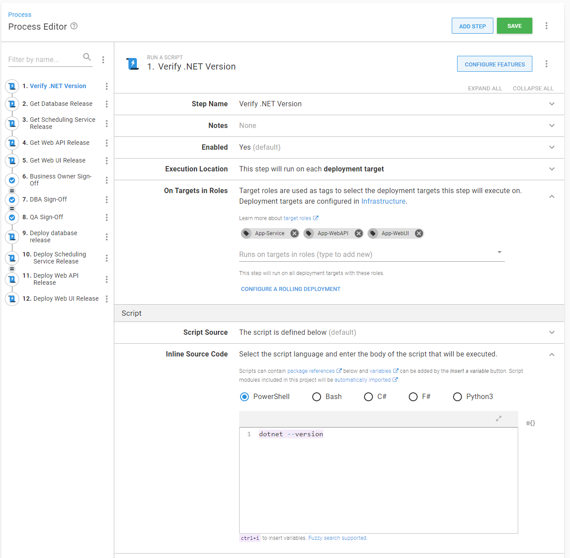Open the process overflow menu next to Save
This screenshot has width=570, height=558.
coord(546,26)
